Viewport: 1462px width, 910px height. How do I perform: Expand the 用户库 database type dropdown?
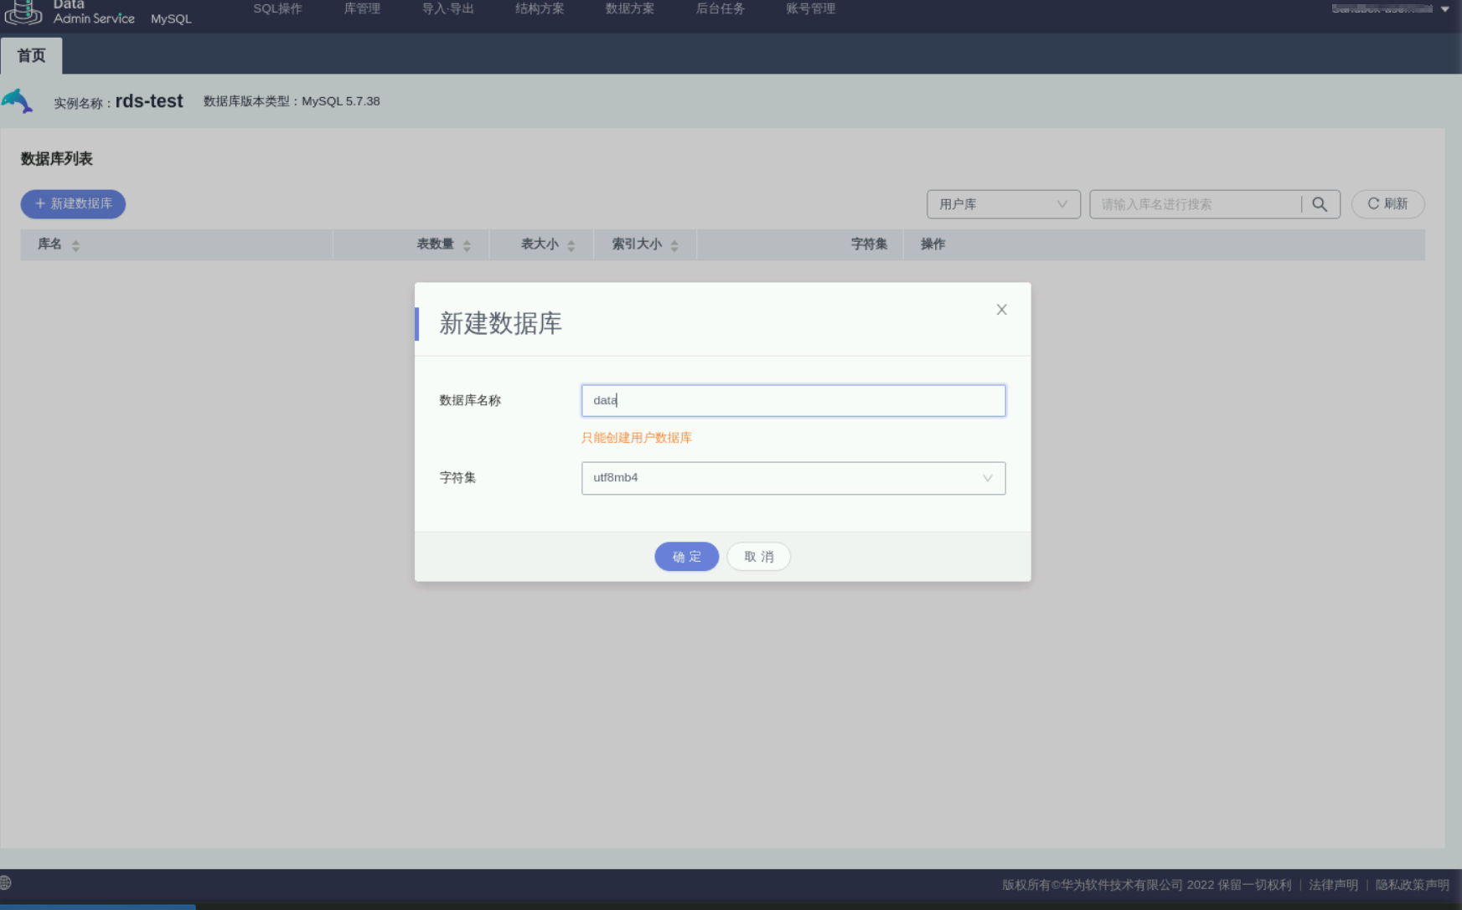[1003, 204]
